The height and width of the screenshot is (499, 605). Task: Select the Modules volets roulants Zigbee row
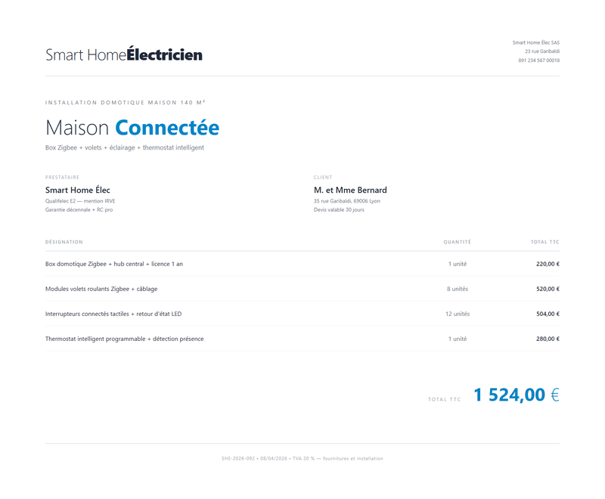tap(302, 289)
